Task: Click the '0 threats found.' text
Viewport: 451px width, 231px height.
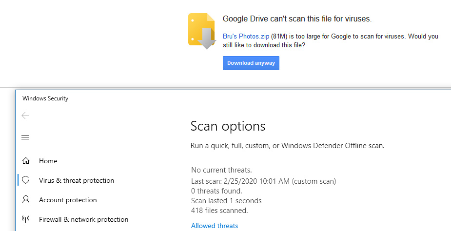Action: (x=216, y=191)
